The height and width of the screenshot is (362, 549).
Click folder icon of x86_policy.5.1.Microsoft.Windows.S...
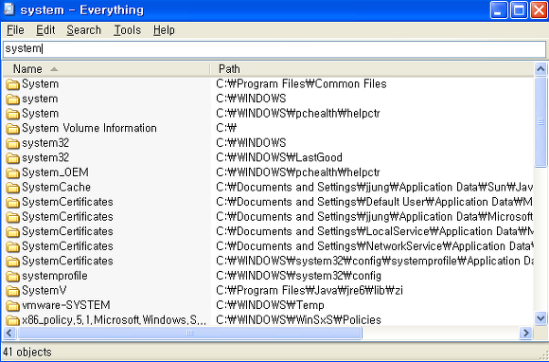pos(12,320)
